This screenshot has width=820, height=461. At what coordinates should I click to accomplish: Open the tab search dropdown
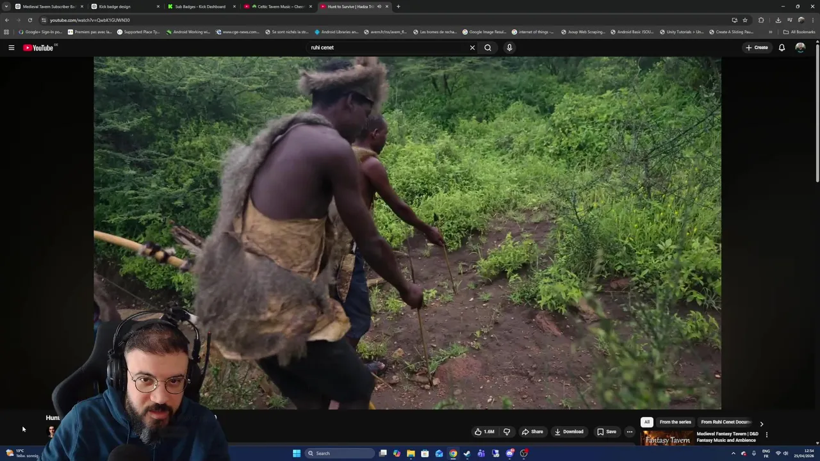pos(6,6)
